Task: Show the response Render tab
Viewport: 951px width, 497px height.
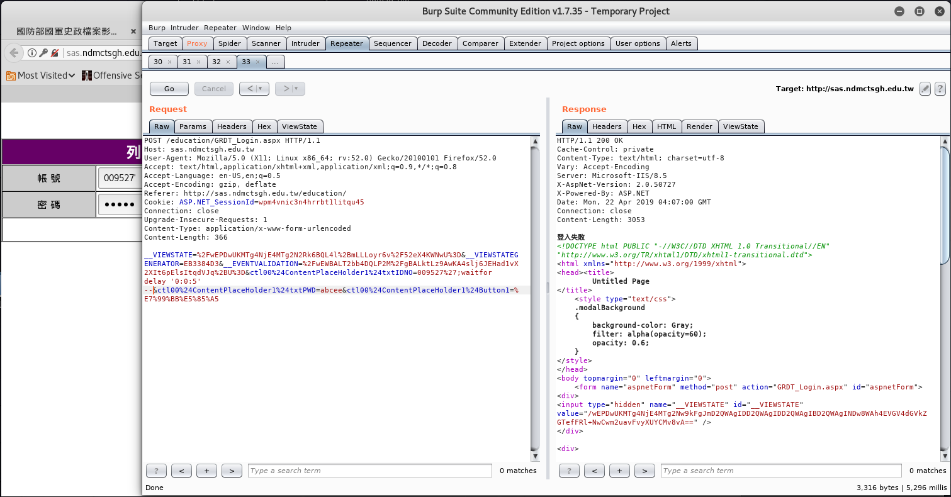Action: (699, 126)
